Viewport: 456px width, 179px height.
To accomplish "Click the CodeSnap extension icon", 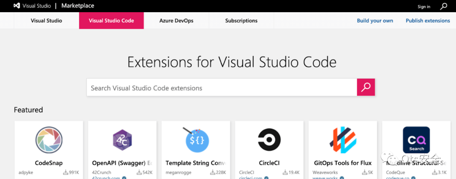I will click(49, 140).
